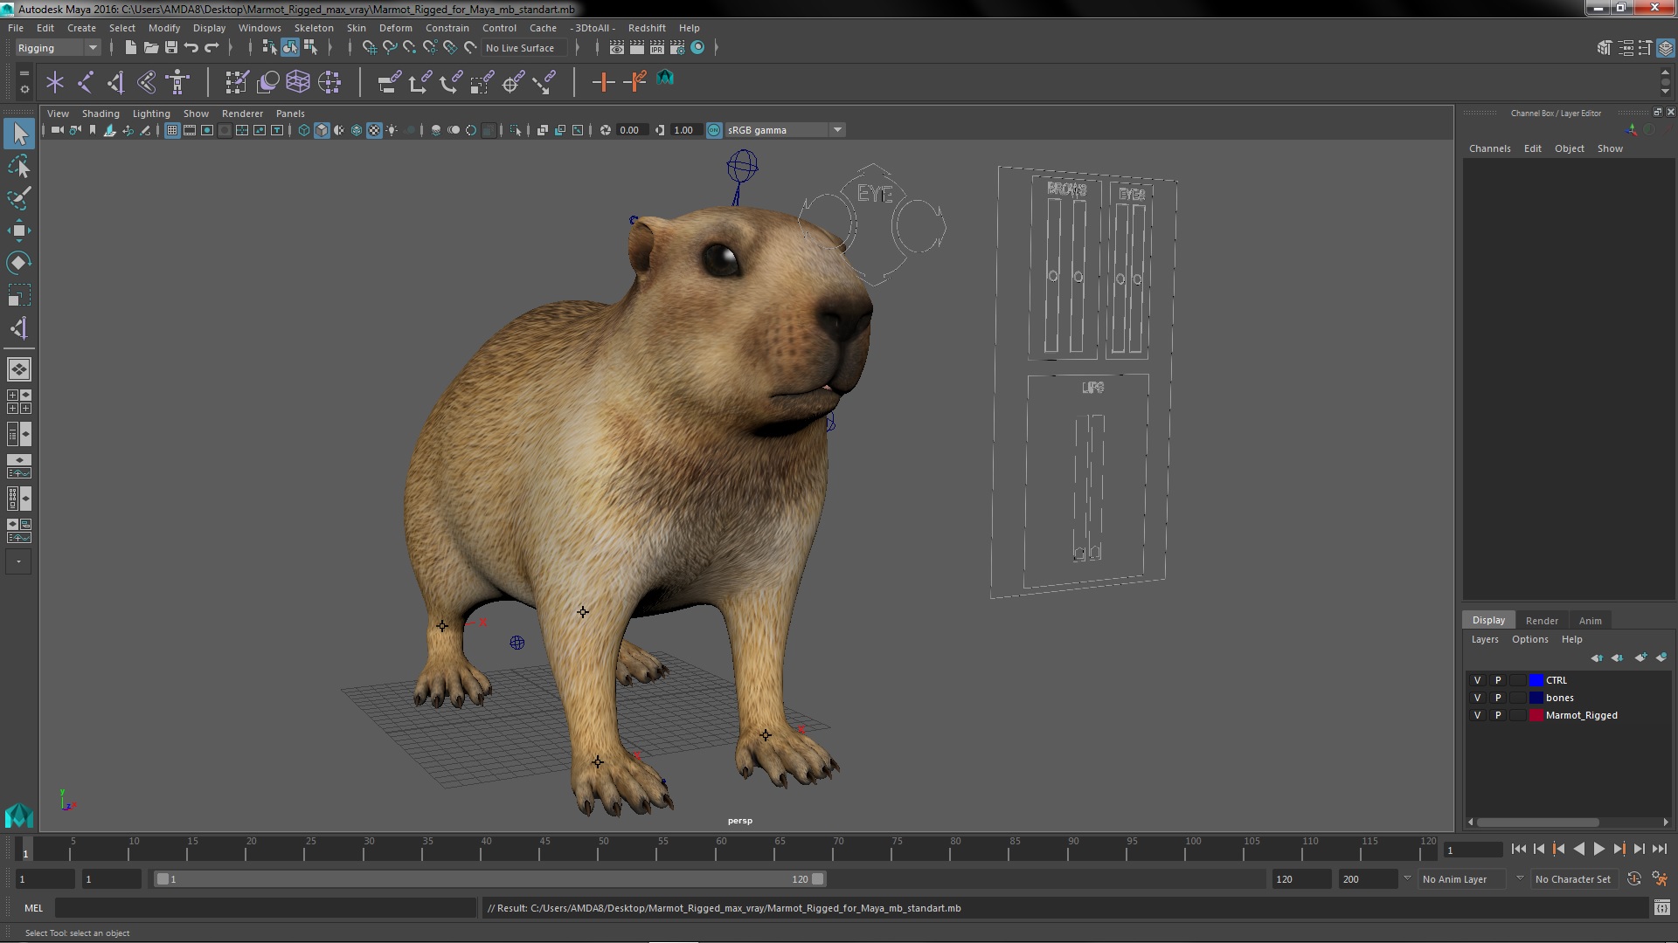
Task: Play the animation forwards
Action: (x=1598, y=849)
